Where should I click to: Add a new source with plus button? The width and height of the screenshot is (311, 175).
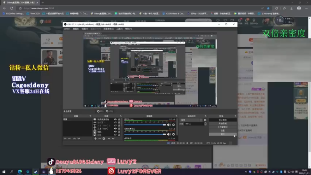(x=95, y=138)
